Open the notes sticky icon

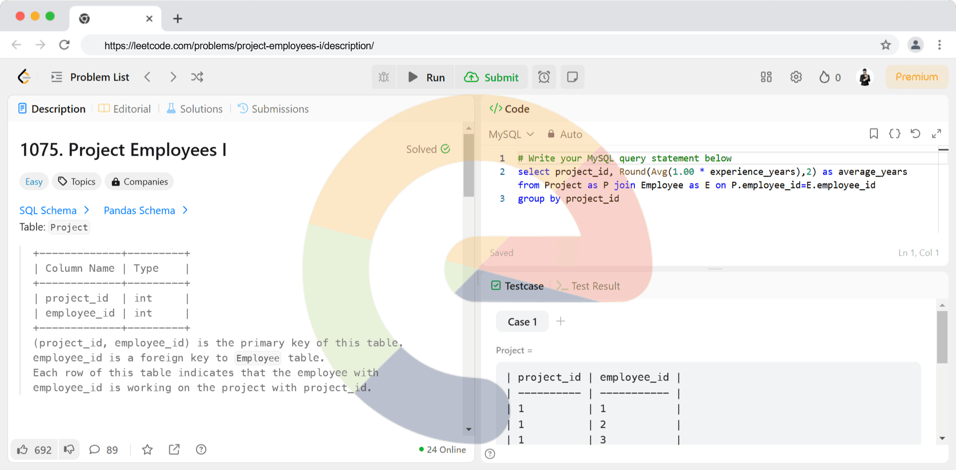click(x=572, y=77)
